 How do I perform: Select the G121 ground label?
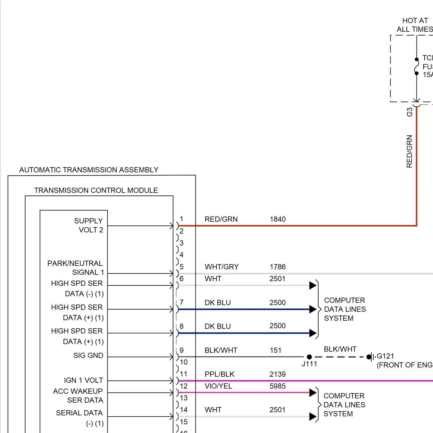[385, 356]
